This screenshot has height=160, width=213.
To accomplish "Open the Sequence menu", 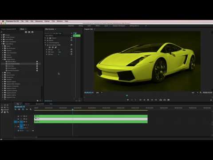I will pyautogui.click(x=39, y=21).
